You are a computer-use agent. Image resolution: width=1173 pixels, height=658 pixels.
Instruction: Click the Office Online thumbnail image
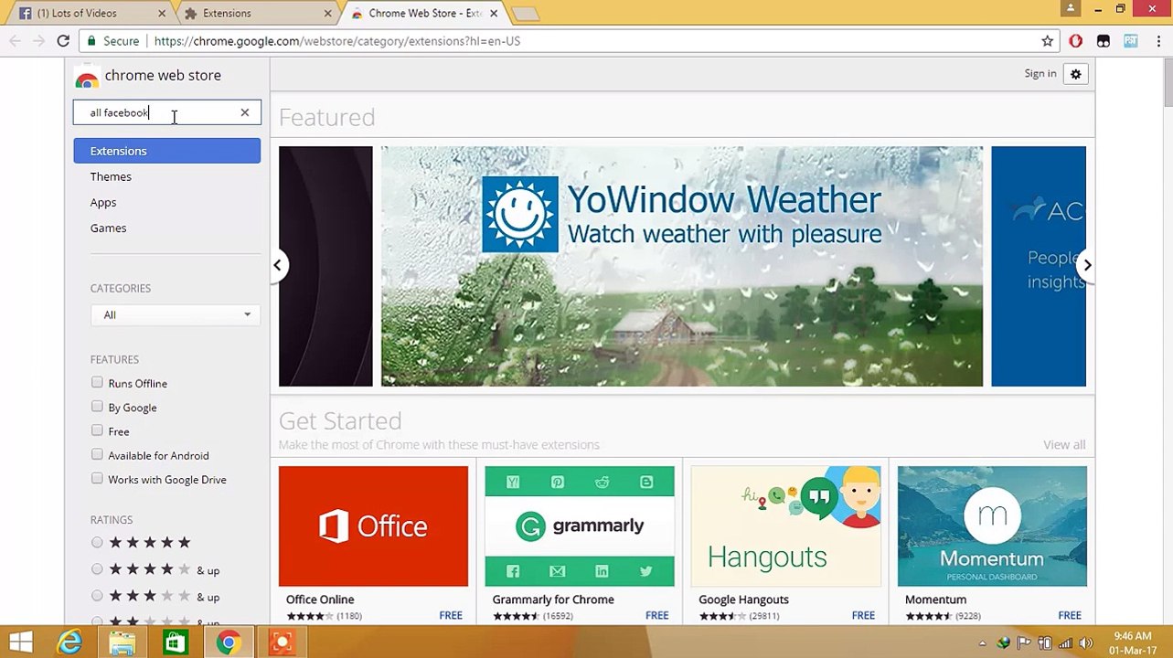373,526
